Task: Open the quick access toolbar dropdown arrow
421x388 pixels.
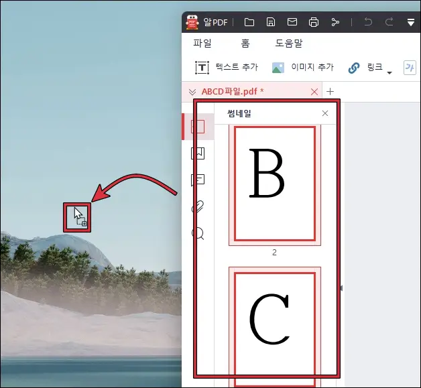Action: click(x=411, y=23)
